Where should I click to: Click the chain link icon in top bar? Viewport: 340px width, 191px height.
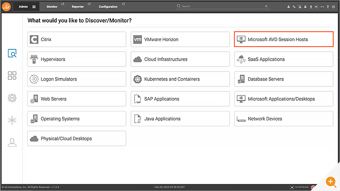(294, 7)
